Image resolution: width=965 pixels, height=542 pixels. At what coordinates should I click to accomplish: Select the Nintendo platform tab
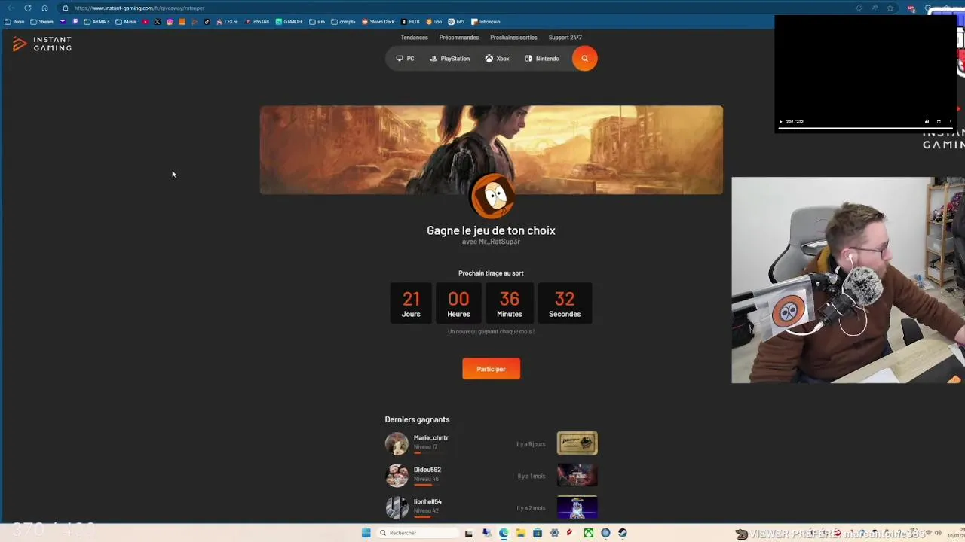pos(543,59)
